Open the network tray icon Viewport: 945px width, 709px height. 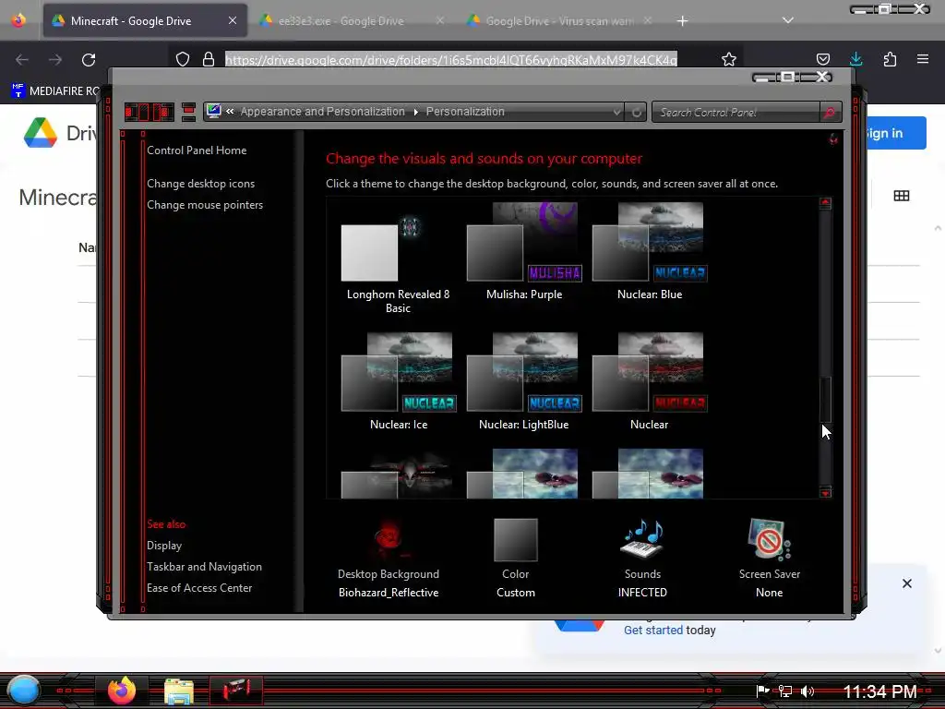784,691
